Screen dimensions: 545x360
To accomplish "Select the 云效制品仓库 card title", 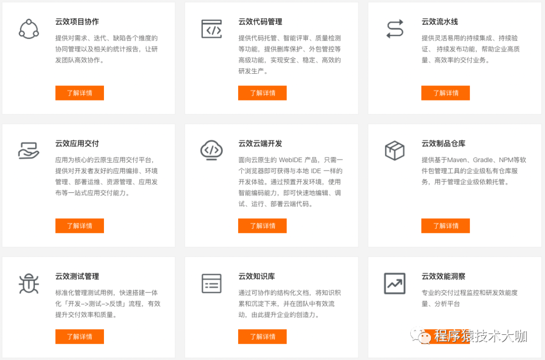I will point(444,143).
